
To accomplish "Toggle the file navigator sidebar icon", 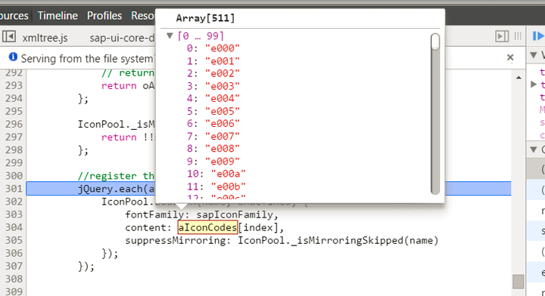I will pos(8,36).
